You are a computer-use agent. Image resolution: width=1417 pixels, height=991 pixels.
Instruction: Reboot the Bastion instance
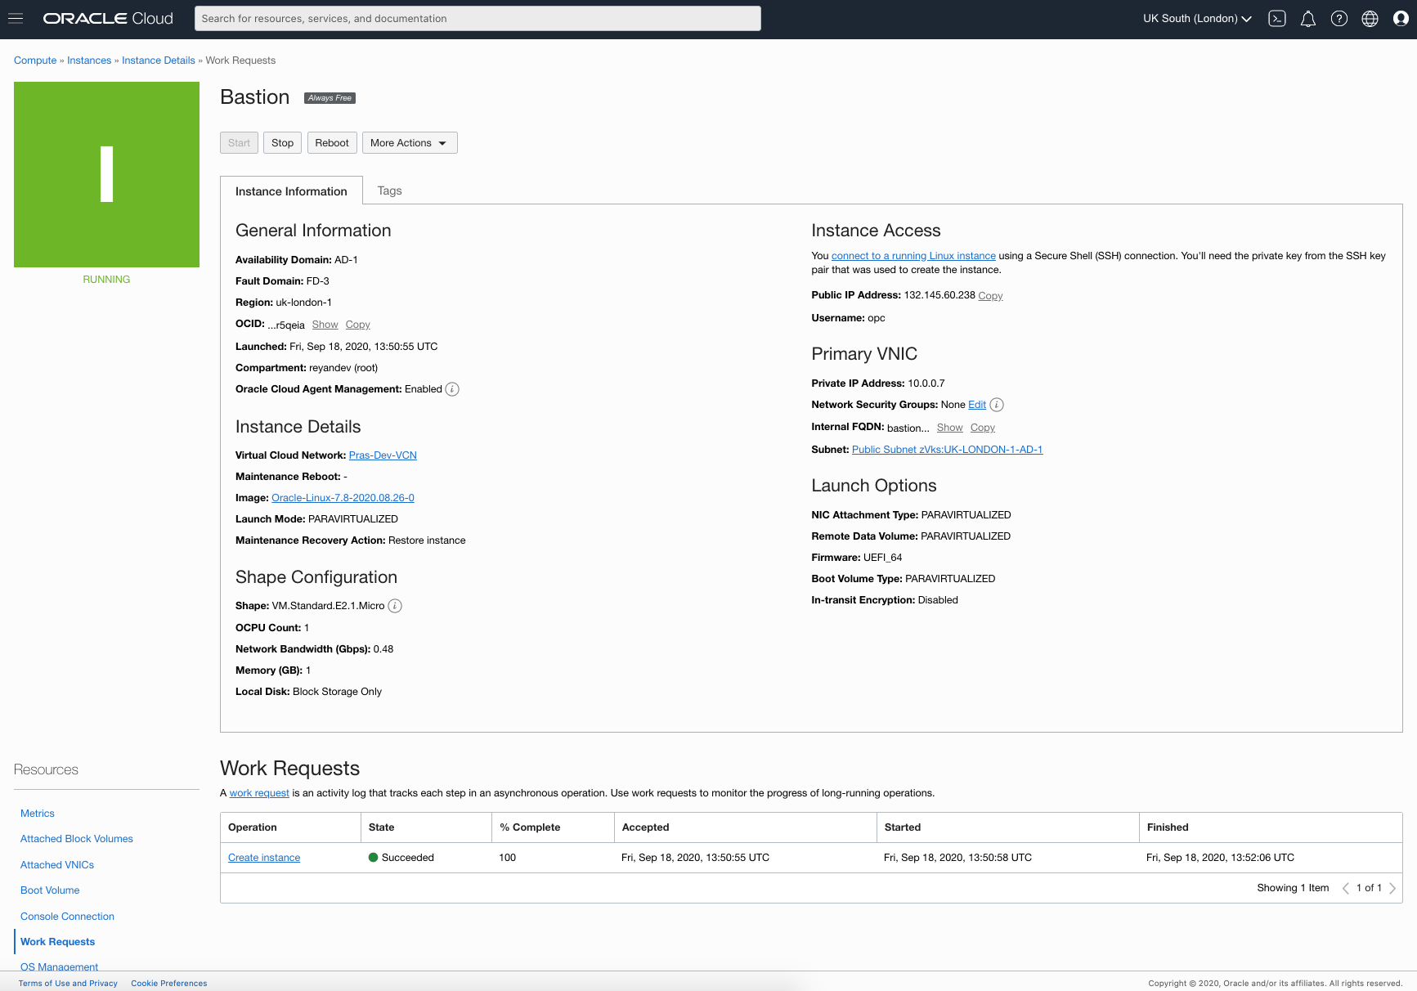[332, 143]
